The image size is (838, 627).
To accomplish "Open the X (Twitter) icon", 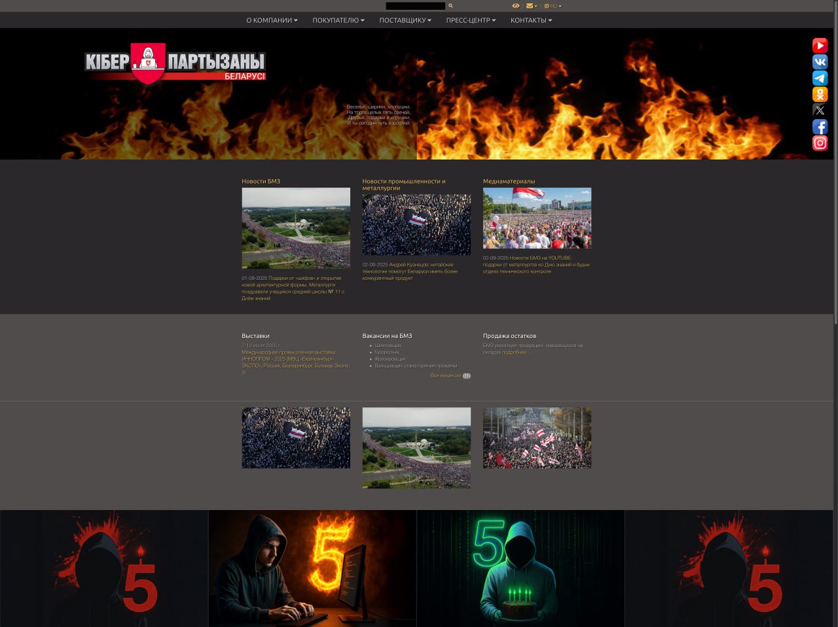I will pos(820,110).
